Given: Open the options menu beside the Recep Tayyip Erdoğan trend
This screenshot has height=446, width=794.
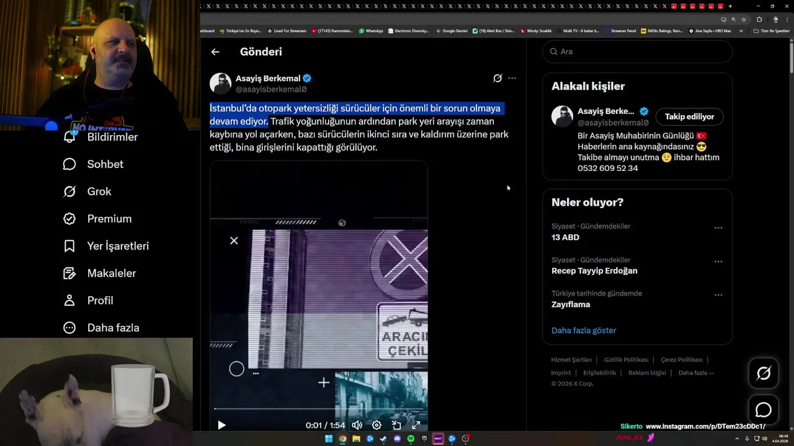Looking at the screenshot, I should coord(718,261).
